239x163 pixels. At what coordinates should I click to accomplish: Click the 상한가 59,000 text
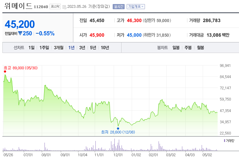pos(157,20)
